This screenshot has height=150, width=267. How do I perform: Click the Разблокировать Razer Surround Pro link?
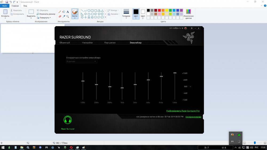click(x=183, y=111)
